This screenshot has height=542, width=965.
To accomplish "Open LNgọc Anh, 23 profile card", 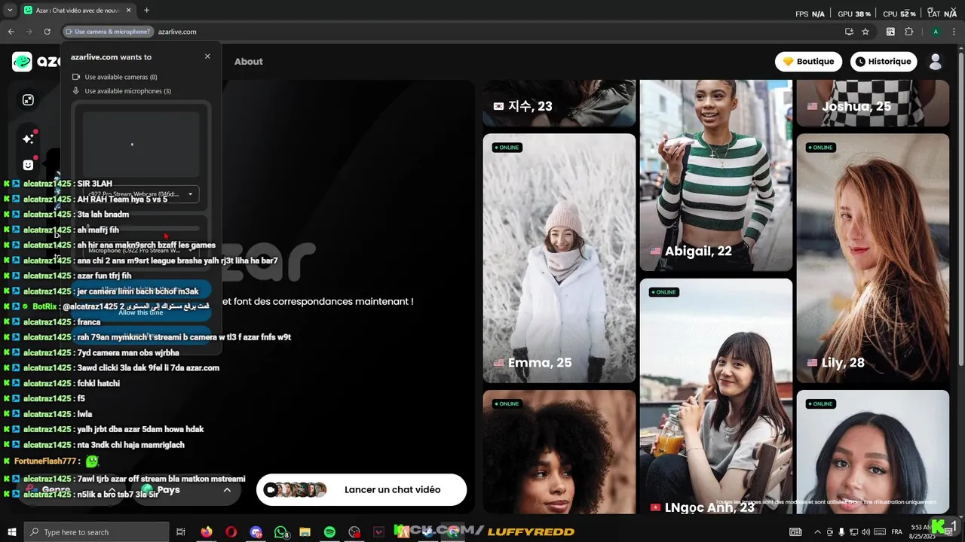I will [x=716, y=397].
